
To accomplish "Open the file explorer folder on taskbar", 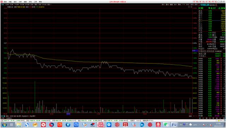I will (19, 124).
